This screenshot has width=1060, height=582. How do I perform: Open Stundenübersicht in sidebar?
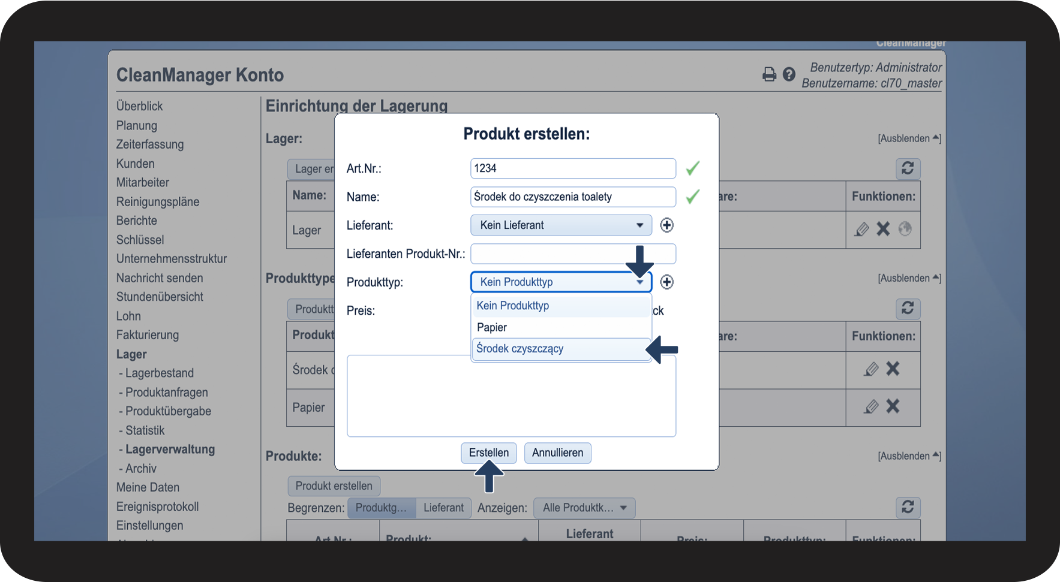[x=160, y=297]
